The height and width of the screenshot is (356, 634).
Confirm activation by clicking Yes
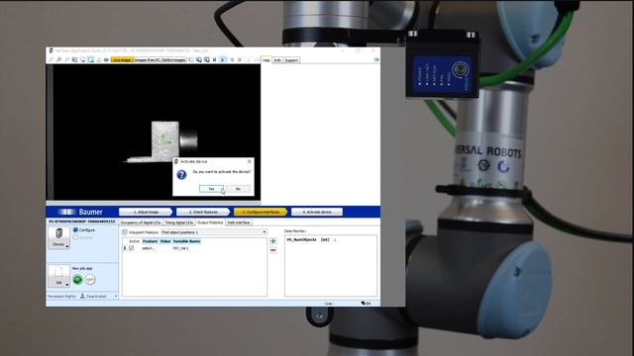[x=211, y=189]
